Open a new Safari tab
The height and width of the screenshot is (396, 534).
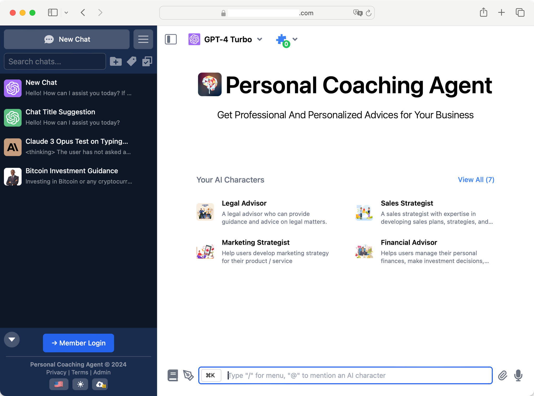(501, 13)
